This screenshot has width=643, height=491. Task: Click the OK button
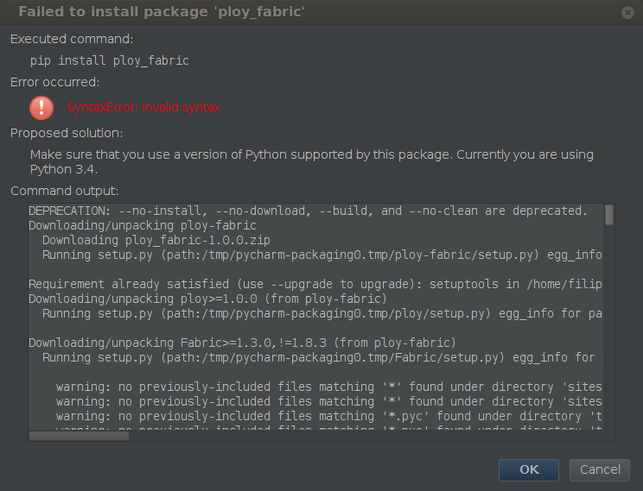tap(529, 469)
